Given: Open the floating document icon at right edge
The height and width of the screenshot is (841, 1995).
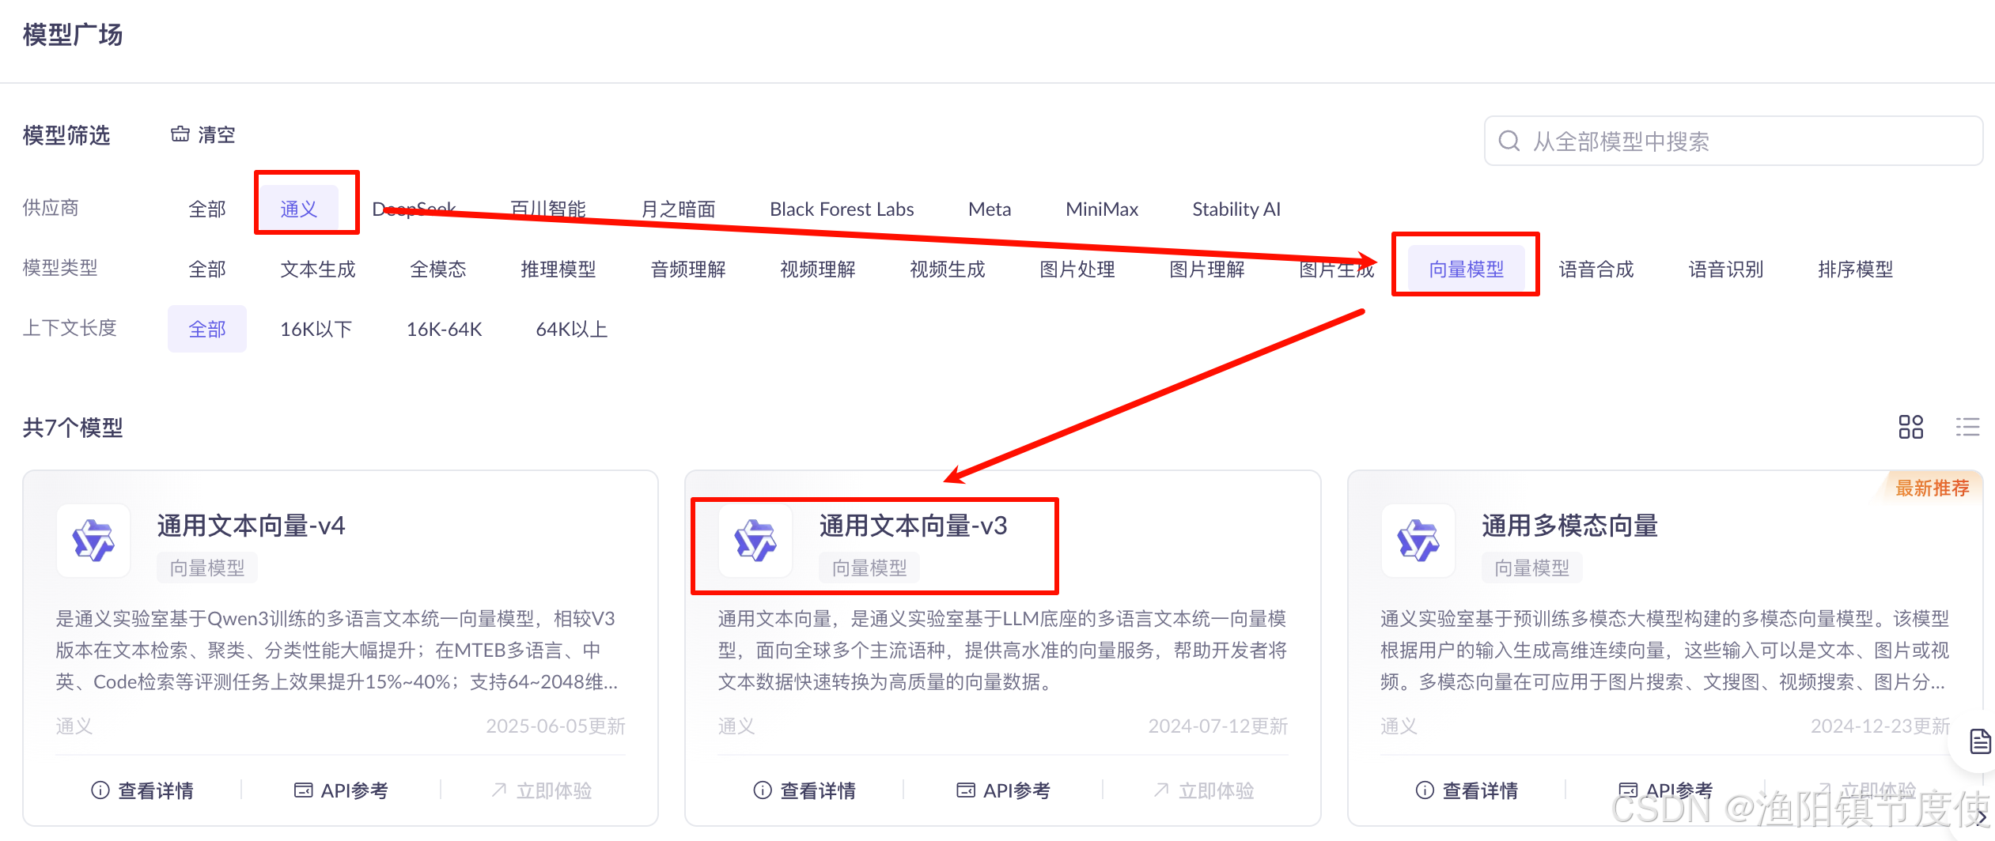Looking at the screenshot, I should point(1981,741).
